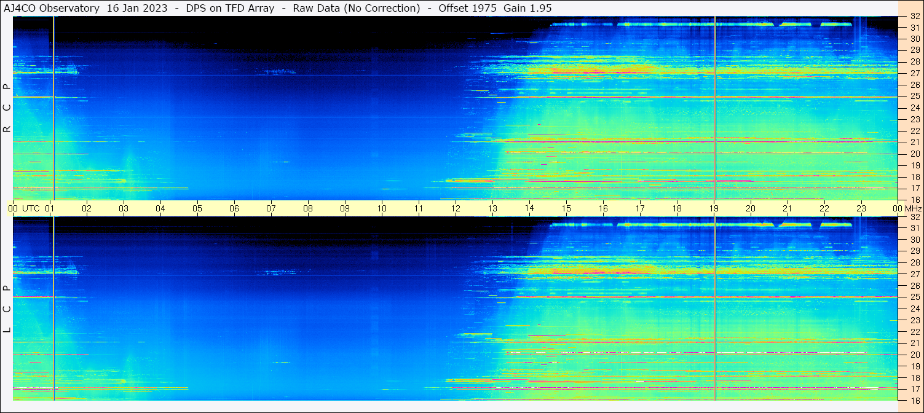Image resolution: width=924 pixels, height=413 pixels.
Task: Select the 16 Jan 2023 date text
Action: (x=136, y=8)
